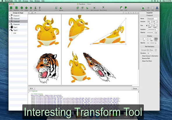Expand the Creature1 group
Screen dimensions: 172x120
pos(10,16)
